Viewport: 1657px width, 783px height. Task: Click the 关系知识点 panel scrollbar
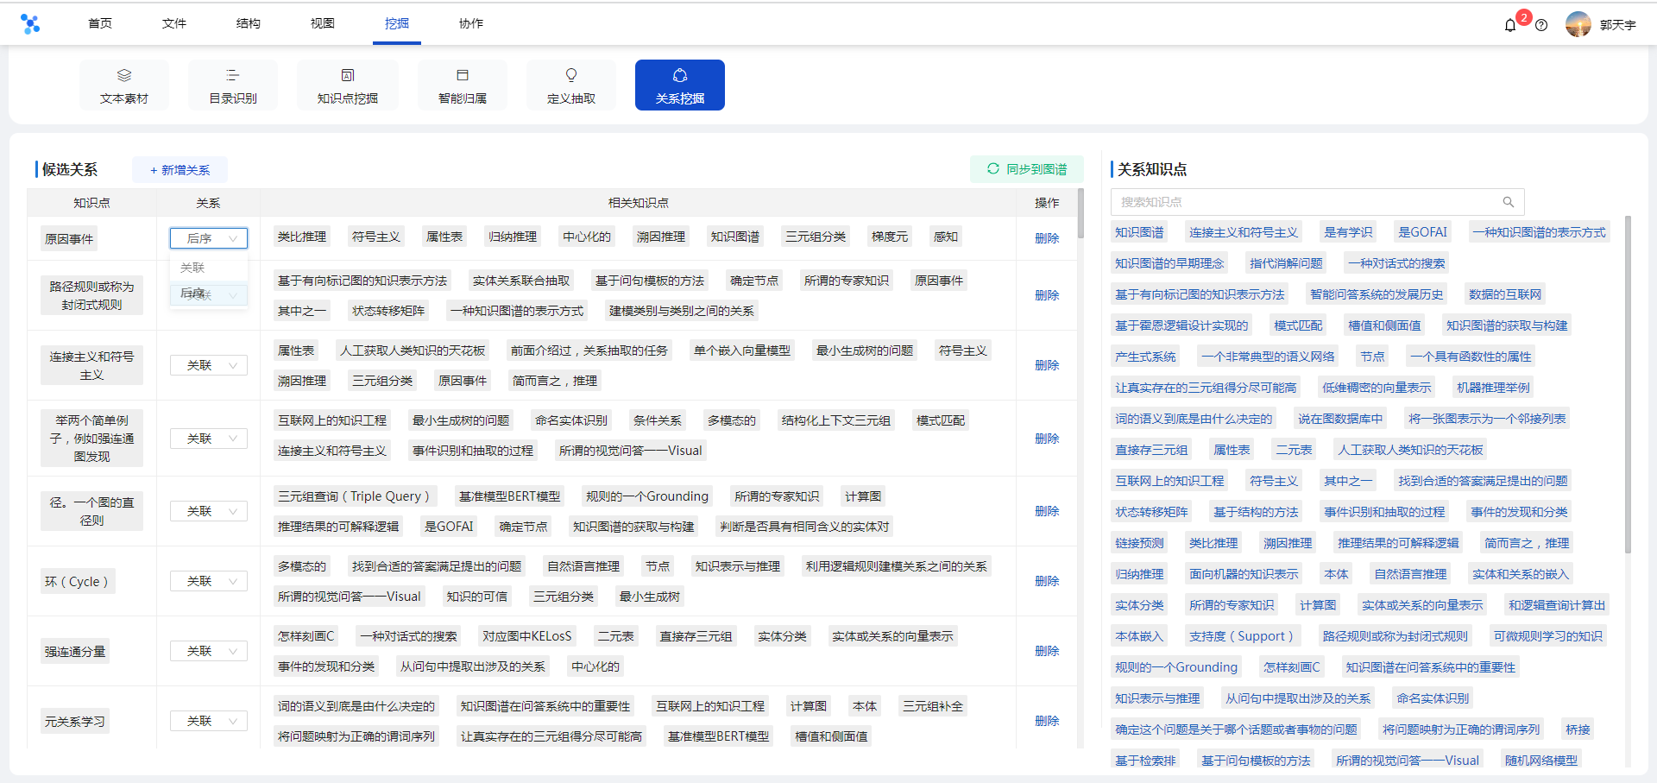click(1628, 384)
